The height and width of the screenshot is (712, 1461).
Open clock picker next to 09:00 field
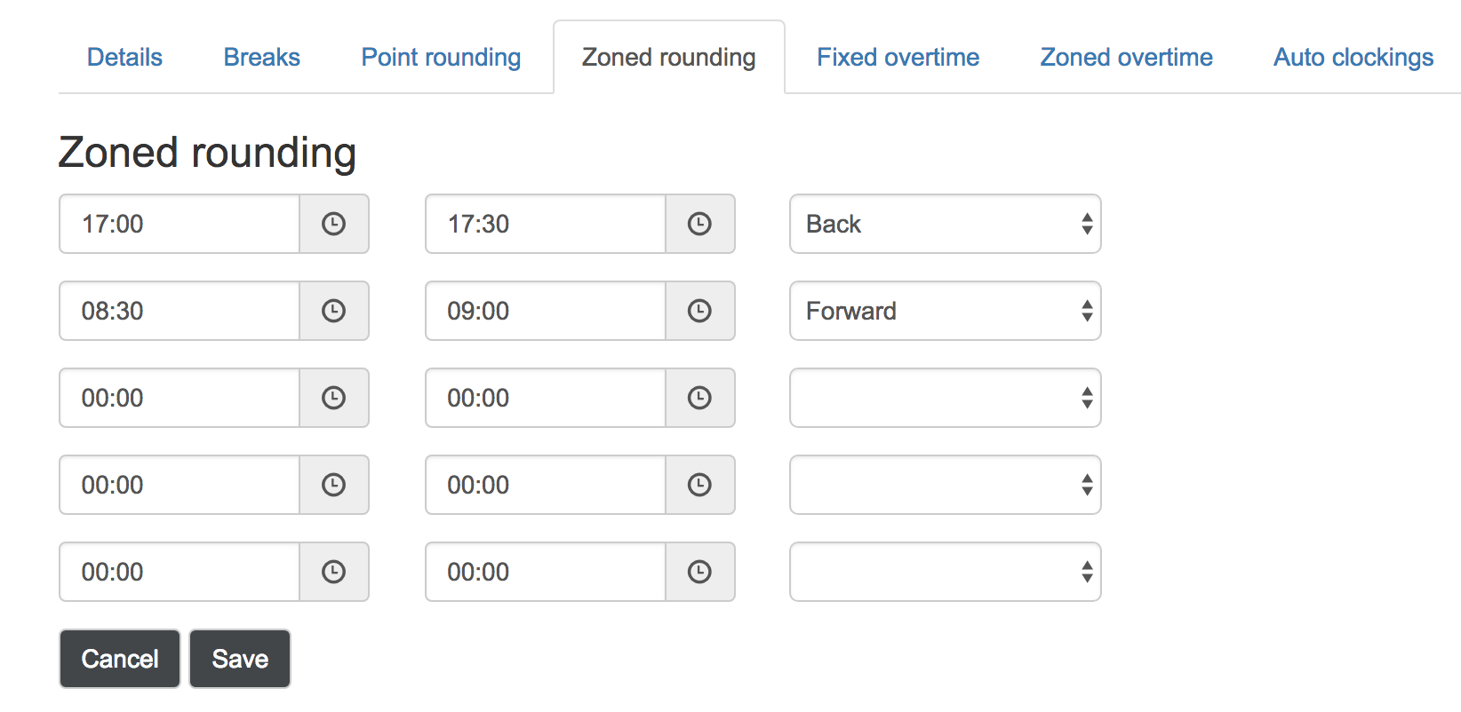(700, 311)
